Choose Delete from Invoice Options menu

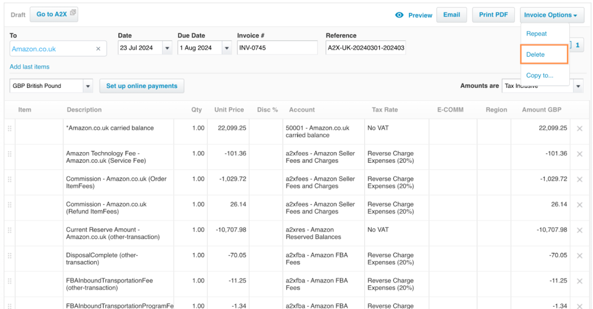[536, 54]
